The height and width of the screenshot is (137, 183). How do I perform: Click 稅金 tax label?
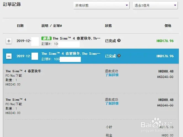[x=109, y=135]
